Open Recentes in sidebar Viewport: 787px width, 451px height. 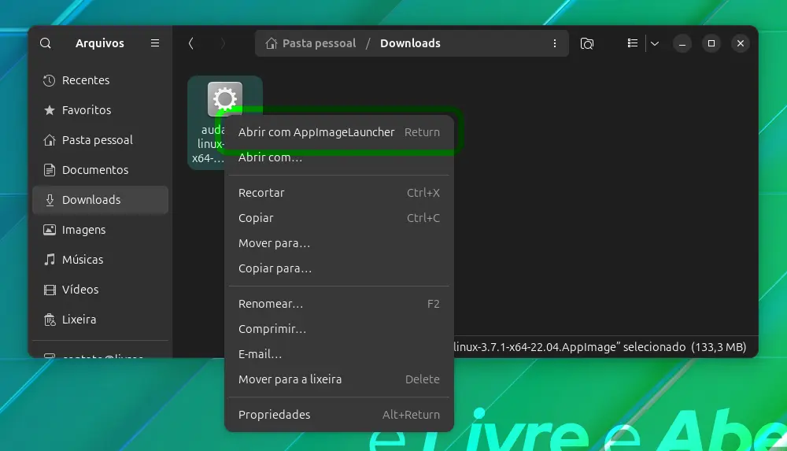click(101, 80)
